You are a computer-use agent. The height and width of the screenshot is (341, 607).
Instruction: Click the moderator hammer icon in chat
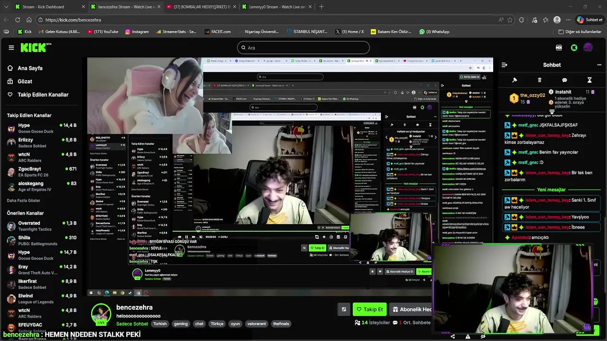(x=515, y=80)
